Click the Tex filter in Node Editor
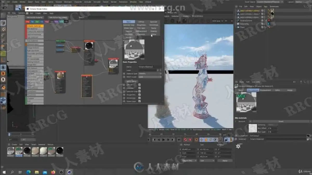Viewport: 312px width, 175px height. coord(32,22)
